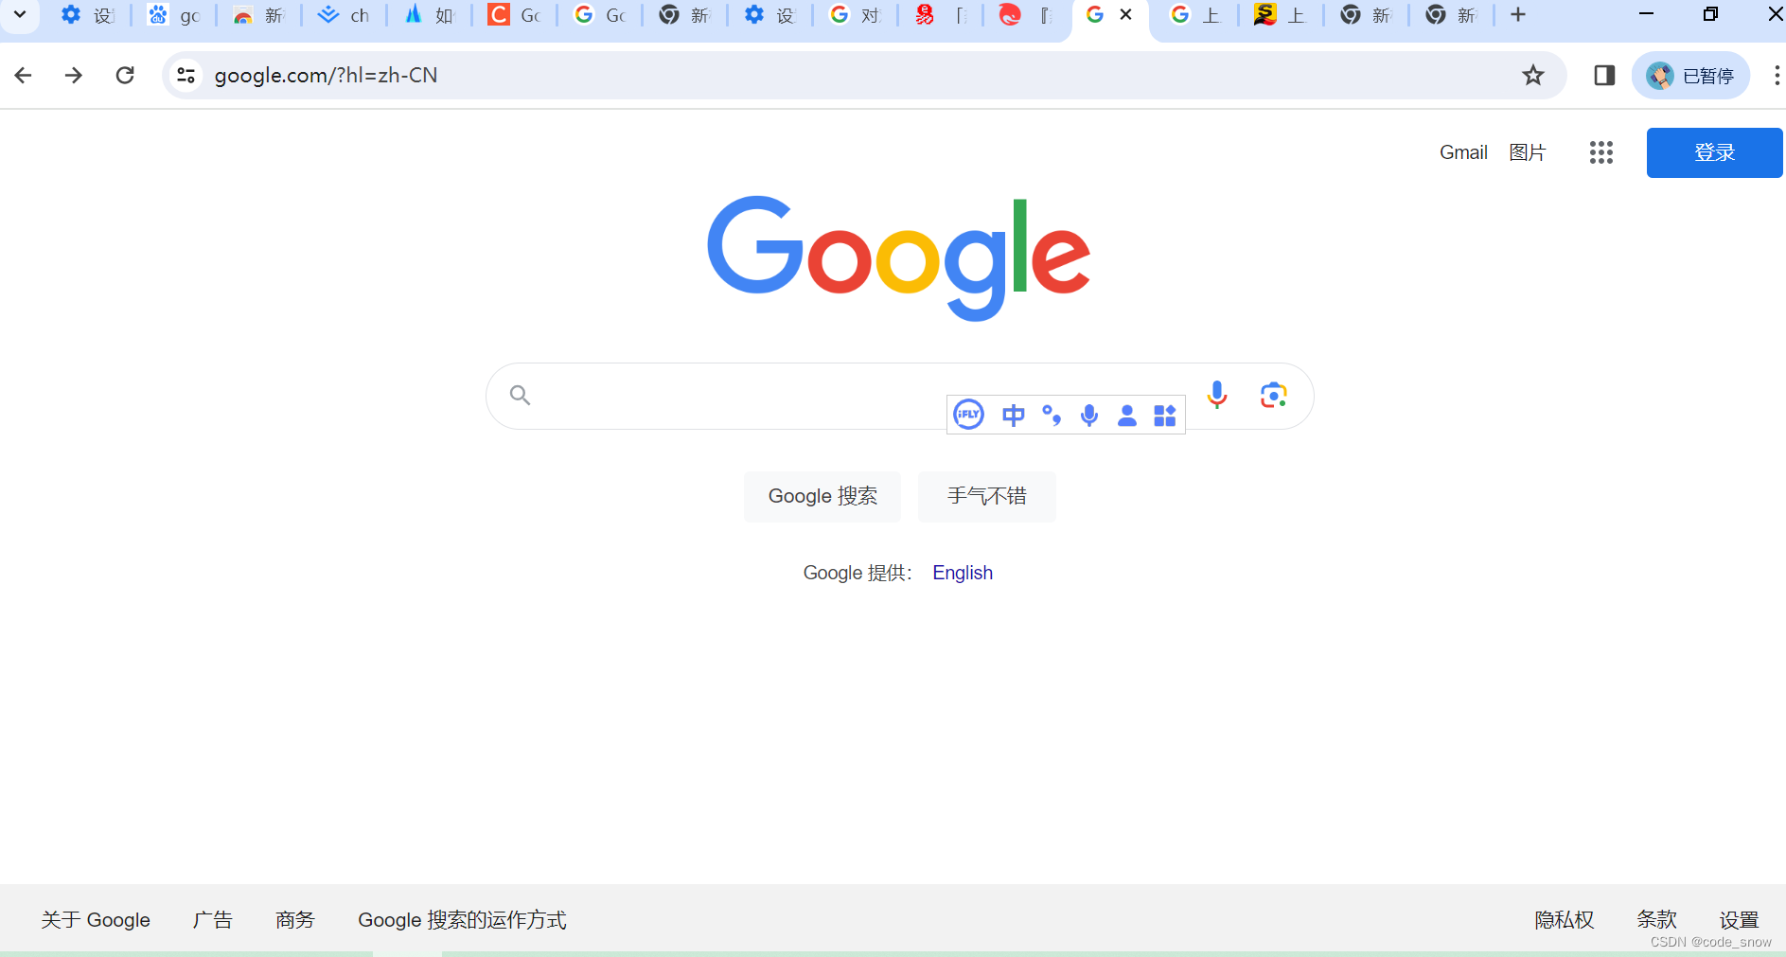Switch to the Google '对' tab
This screenshot has width=1786, height=957.
coord(856,15)
